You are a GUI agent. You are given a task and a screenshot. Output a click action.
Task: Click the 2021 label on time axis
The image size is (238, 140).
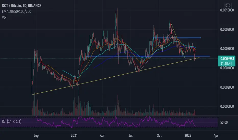(x=74, y=135)
